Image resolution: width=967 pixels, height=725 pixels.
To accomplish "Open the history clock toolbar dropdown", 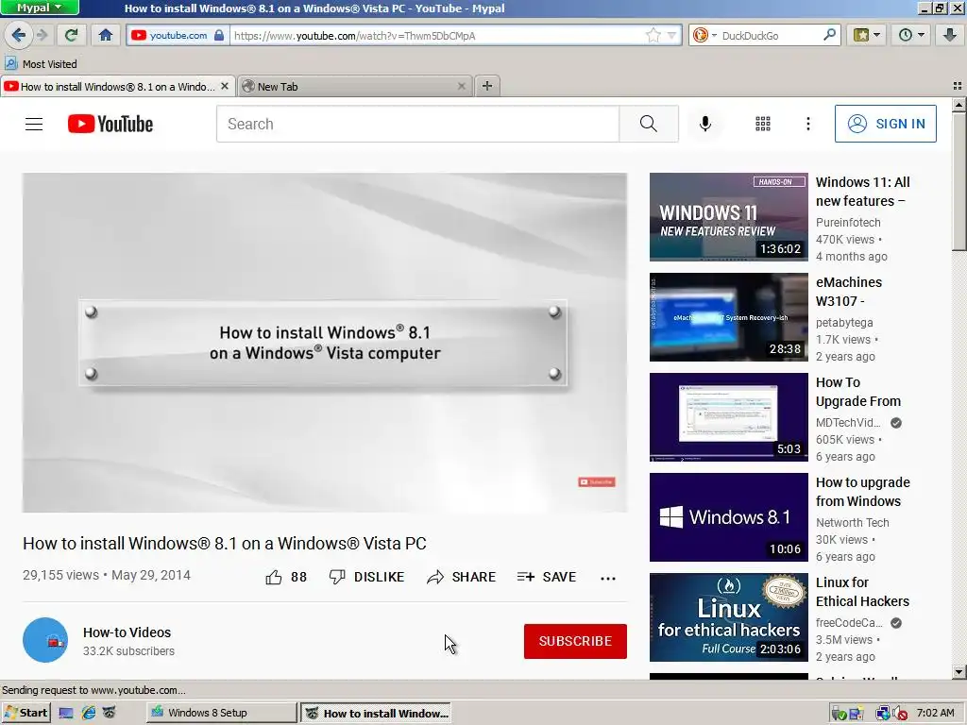I will coord(910,35).
